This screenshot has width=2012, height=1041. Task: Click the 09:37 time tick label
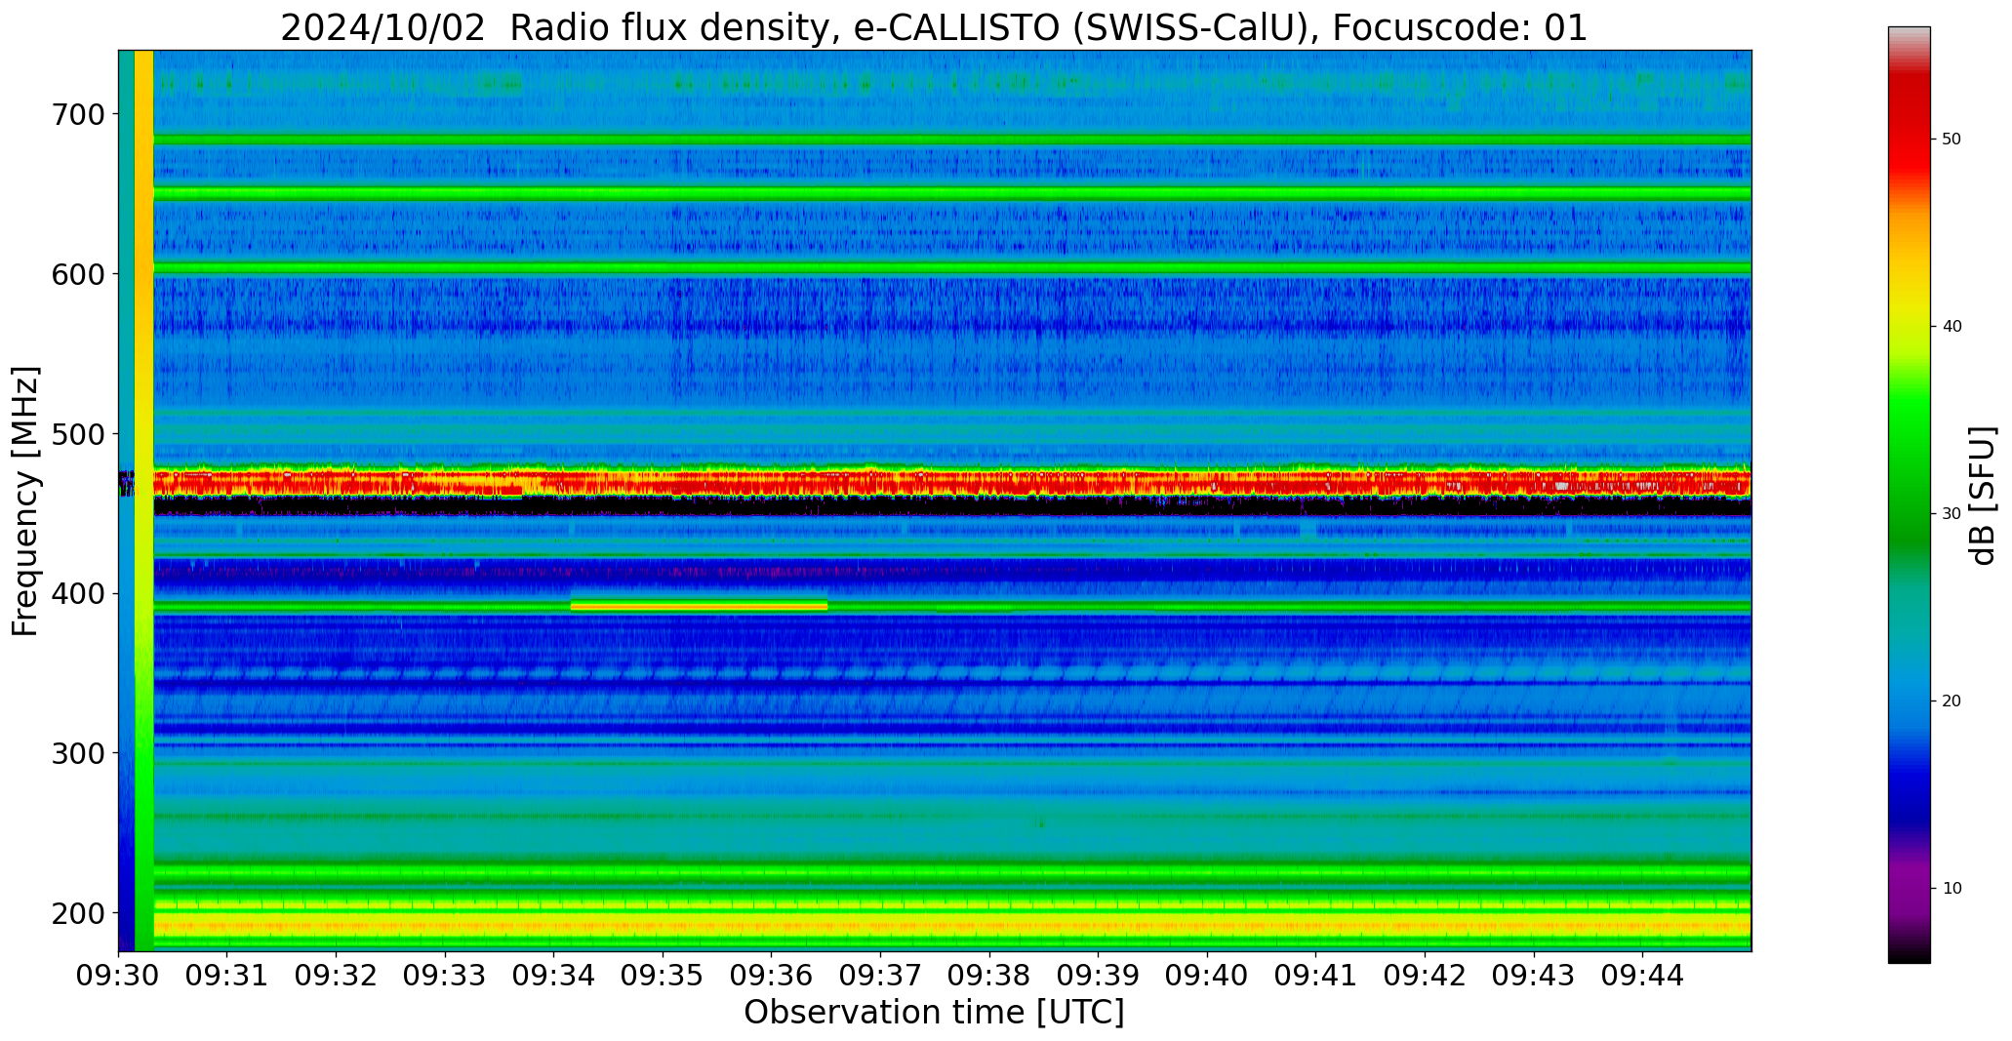[x=880, y=976]
